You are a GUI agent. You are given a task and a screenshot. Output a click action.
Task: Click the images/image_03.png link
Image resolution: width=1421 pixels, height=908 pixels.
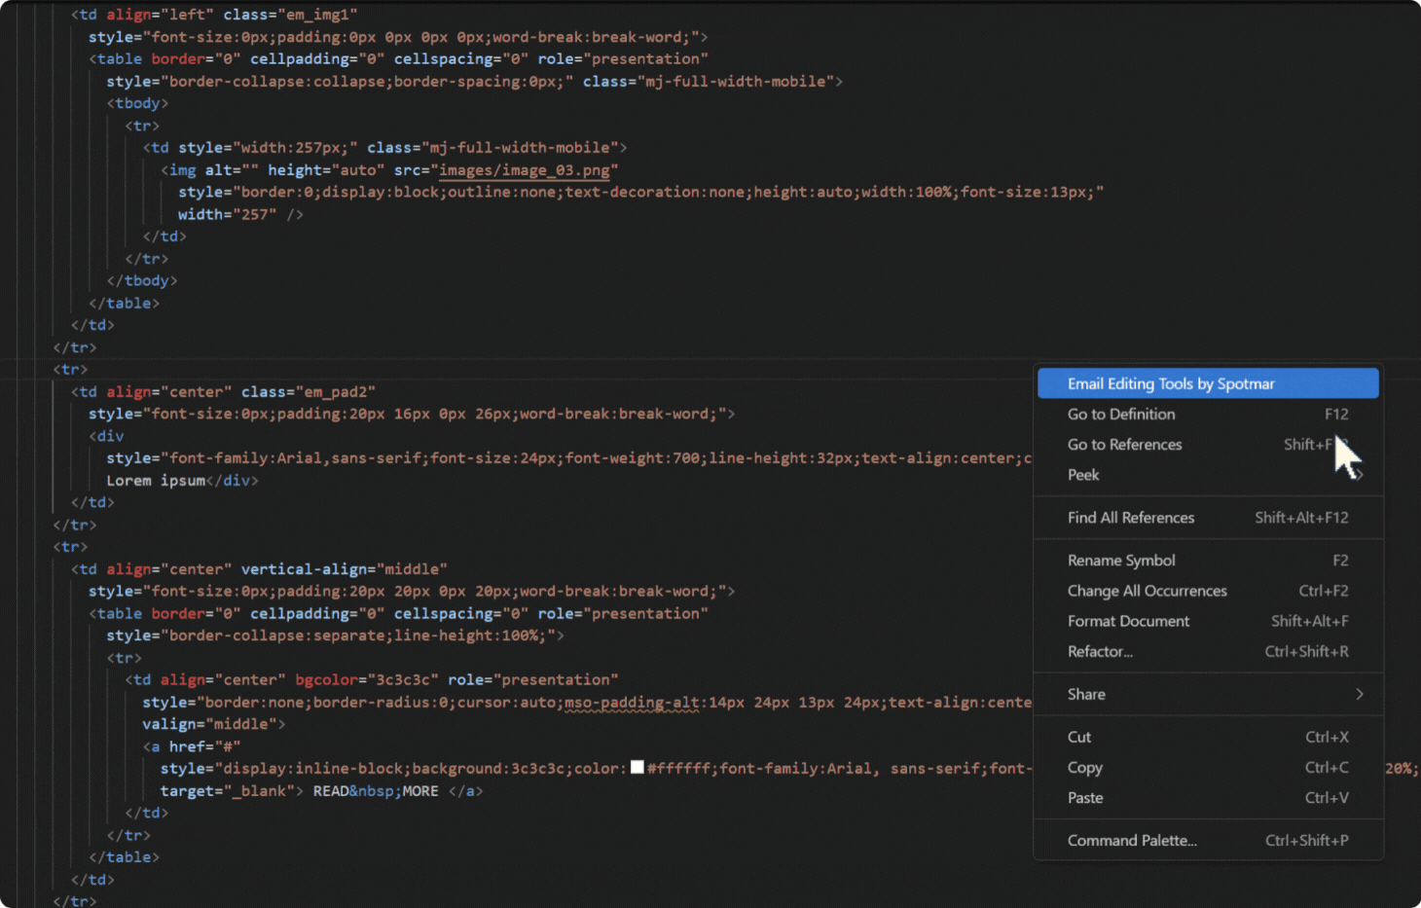coord(525,169)
